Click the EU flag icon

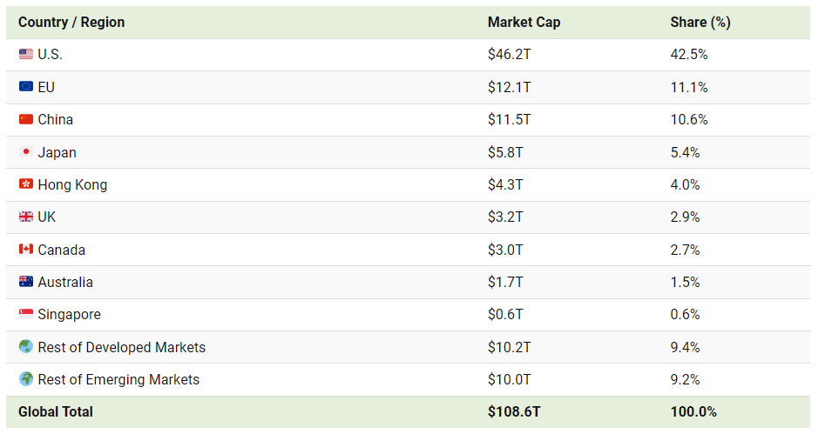[x=26, y=87]
